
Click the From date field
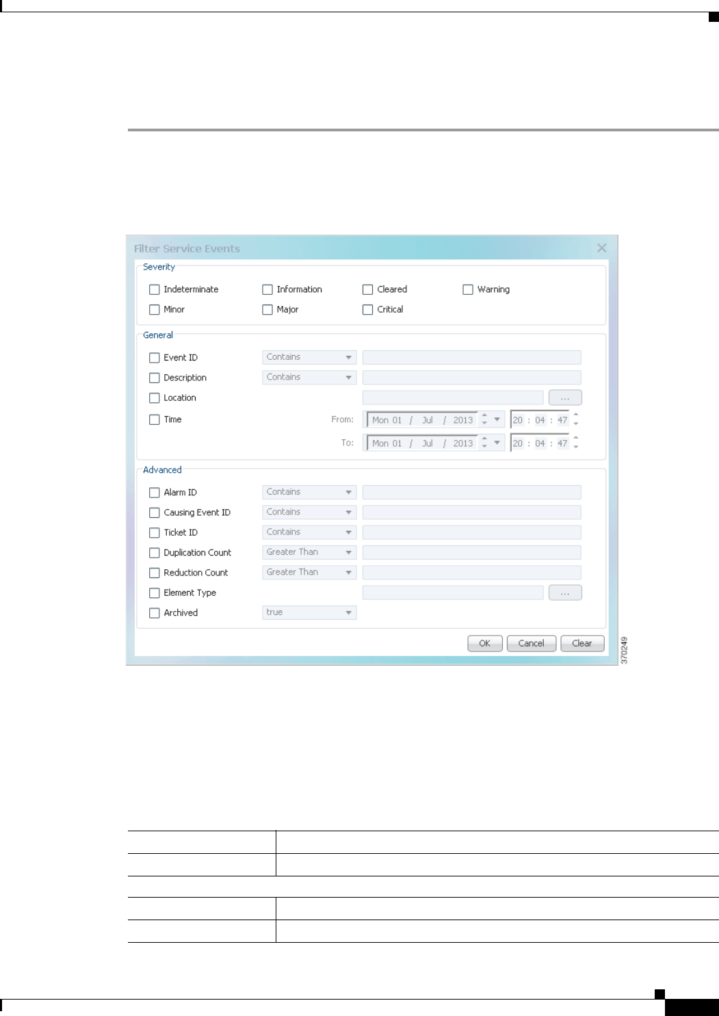[423, 420]
